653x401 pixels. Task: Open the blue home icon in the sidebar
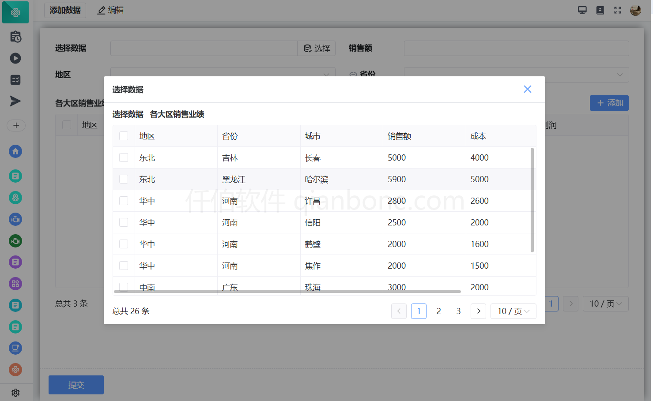click(15, 151)
